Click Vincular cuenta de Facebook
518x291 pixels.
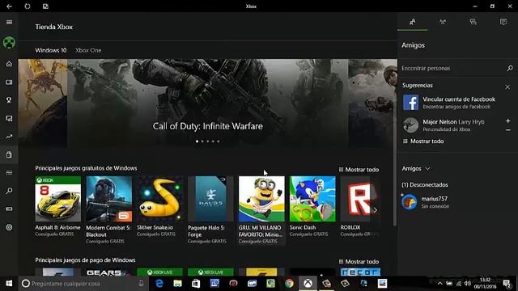[459, 99]
